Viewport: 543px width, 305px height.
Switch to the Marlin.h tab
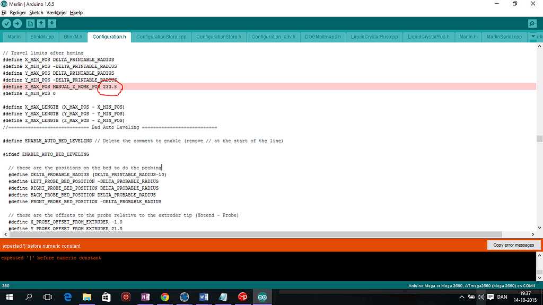click(468, 37)
